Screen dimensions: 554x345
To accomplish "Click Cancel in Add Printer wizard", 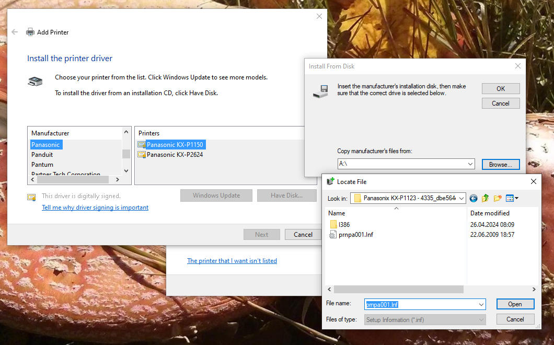I will click(x=303, y=234).
